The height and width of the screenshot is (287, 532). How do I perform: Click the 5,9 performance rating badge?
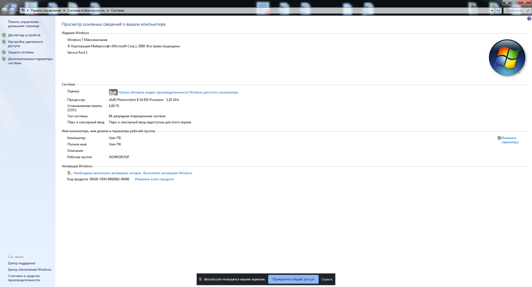pos(113,92)
